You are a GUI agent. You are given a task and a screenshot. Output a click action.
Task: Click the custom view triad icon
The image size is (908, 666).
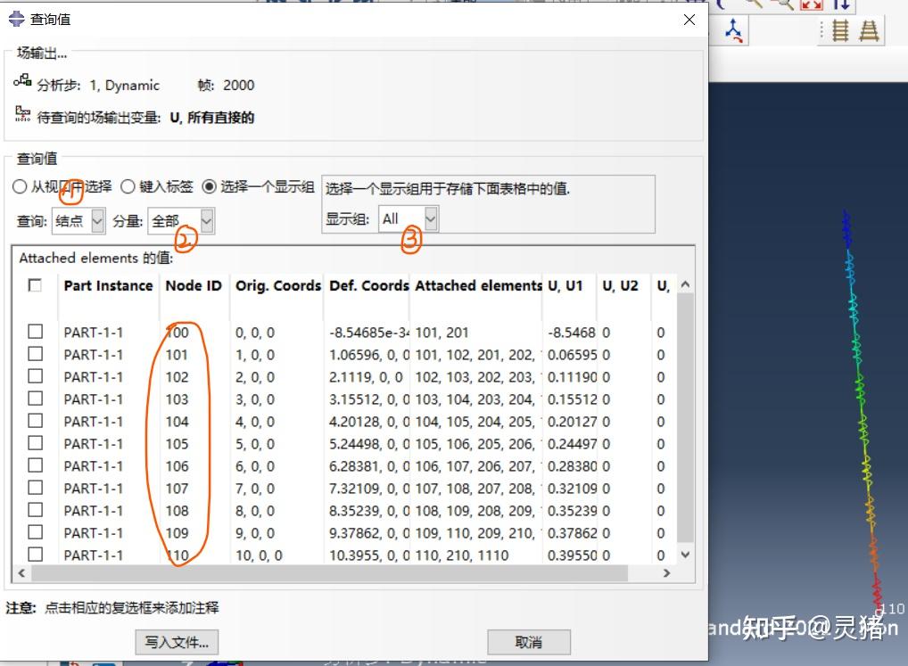(734, 30)
